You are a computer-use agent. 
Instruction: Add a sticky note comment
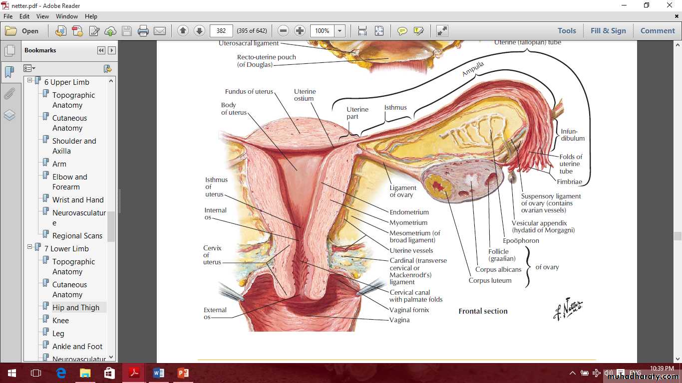click(402, 31)
